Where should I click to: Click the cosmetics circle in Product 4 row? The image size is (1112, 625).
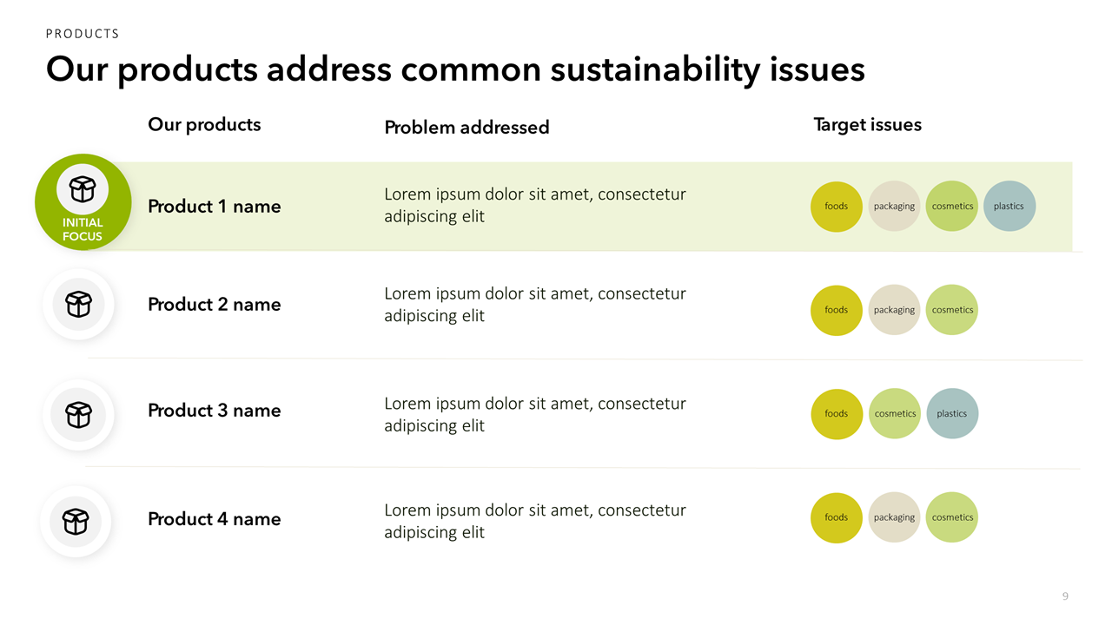(952, 517)
